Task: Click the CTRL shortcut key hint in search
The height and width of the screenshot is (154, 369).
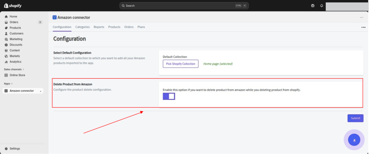Action: [x=239, y=6]
